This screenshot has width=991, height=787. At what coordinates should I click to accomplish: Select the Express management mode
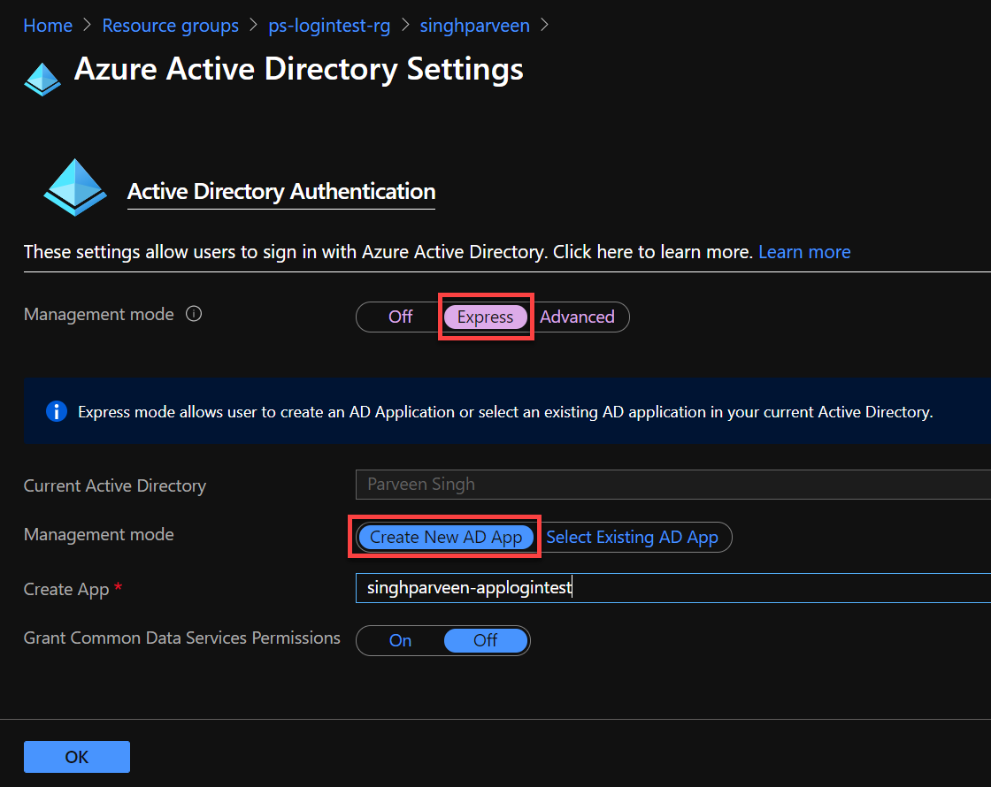coord(486,317)
